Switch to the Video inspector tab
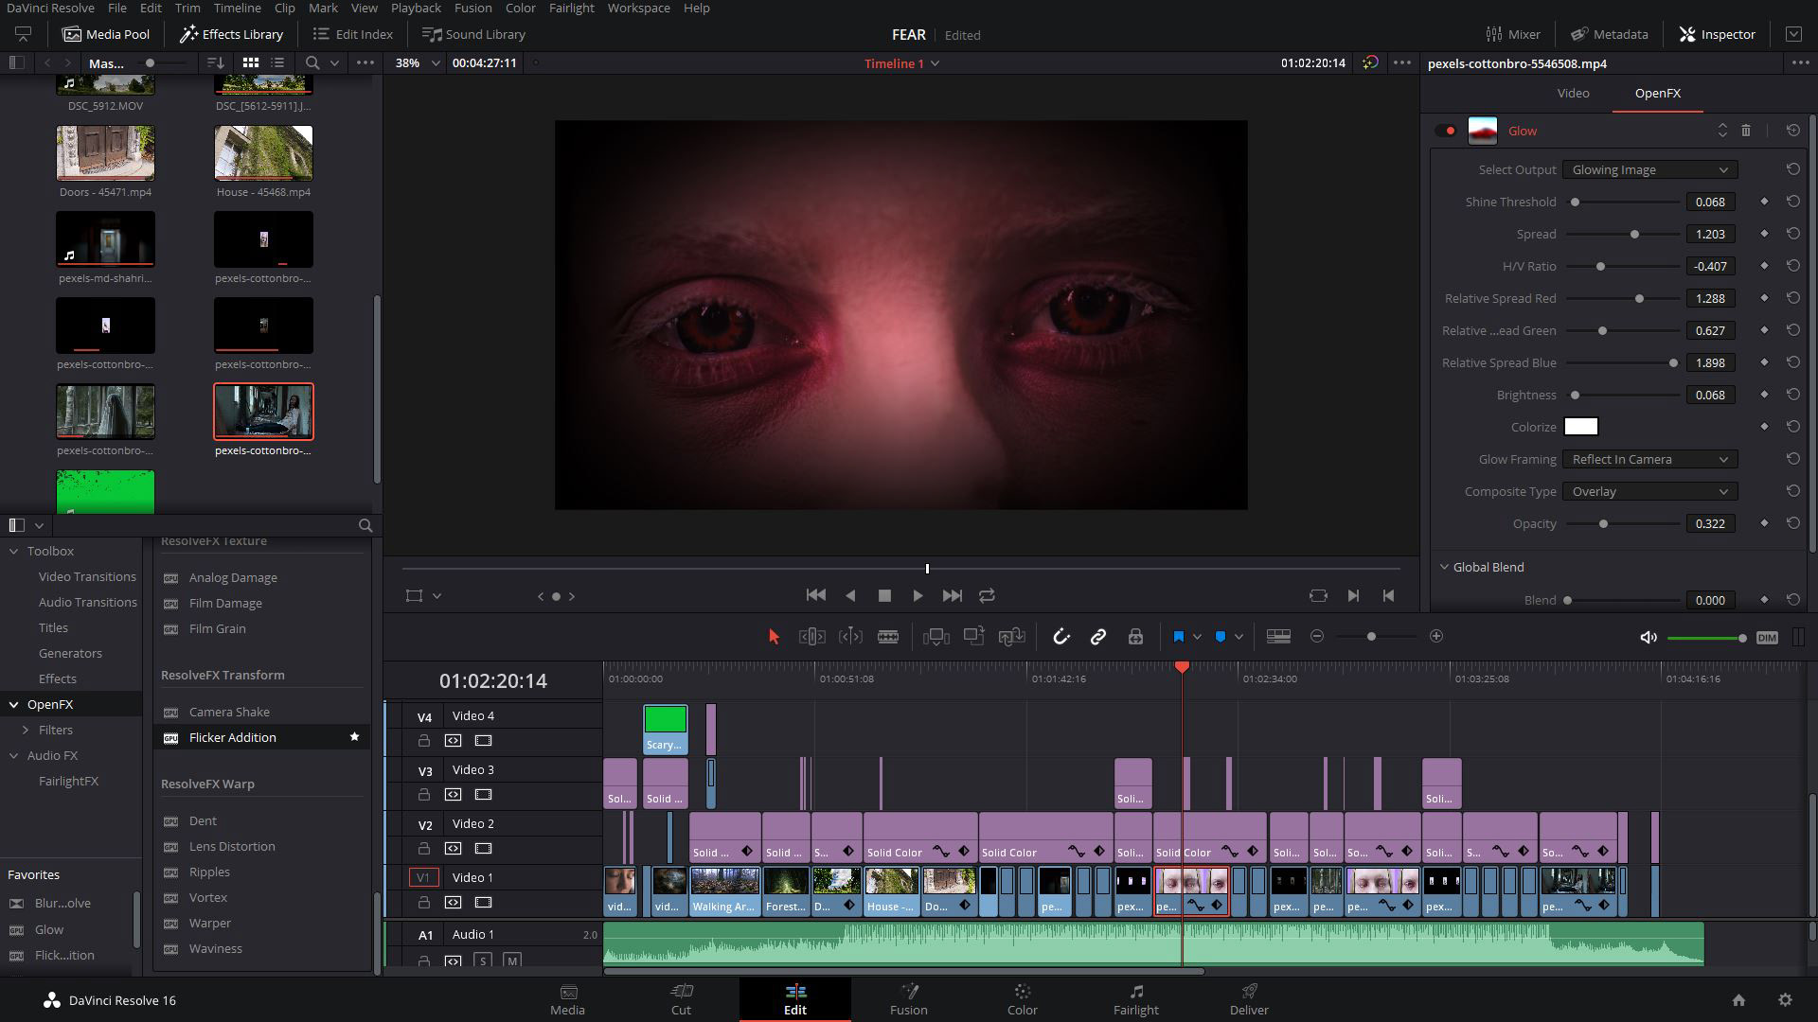 (1573, 93)
